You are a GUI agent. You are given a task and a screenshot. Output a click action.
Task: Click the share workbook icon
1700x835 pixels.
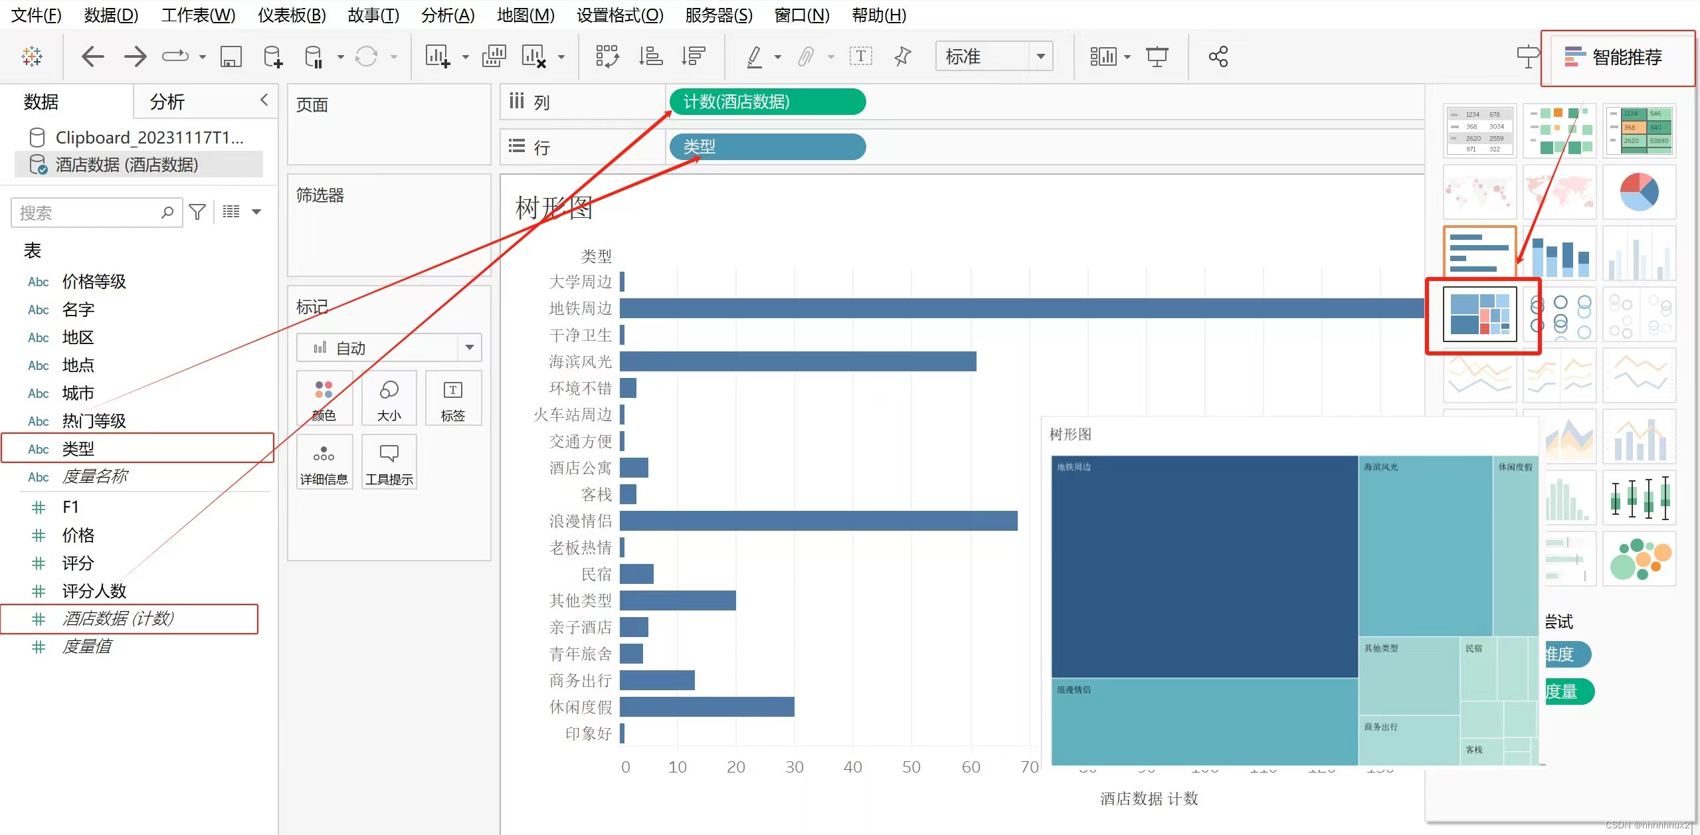point(1218,56)
